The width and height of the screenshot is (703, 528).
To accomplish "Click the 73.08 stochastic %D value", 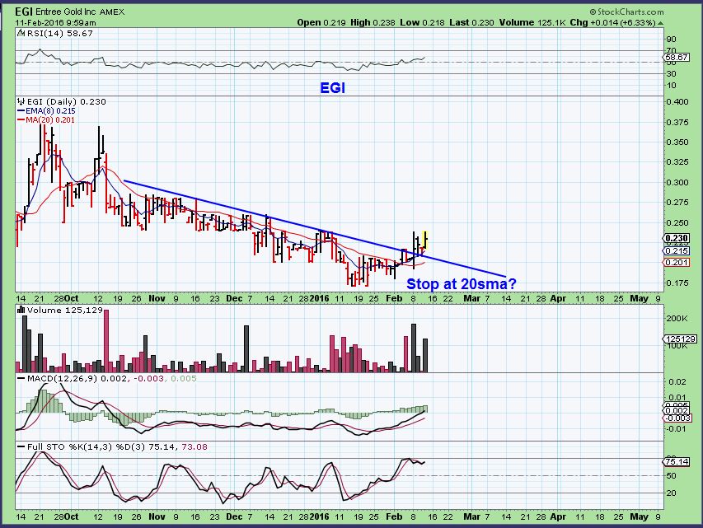I will click(194, 447).
